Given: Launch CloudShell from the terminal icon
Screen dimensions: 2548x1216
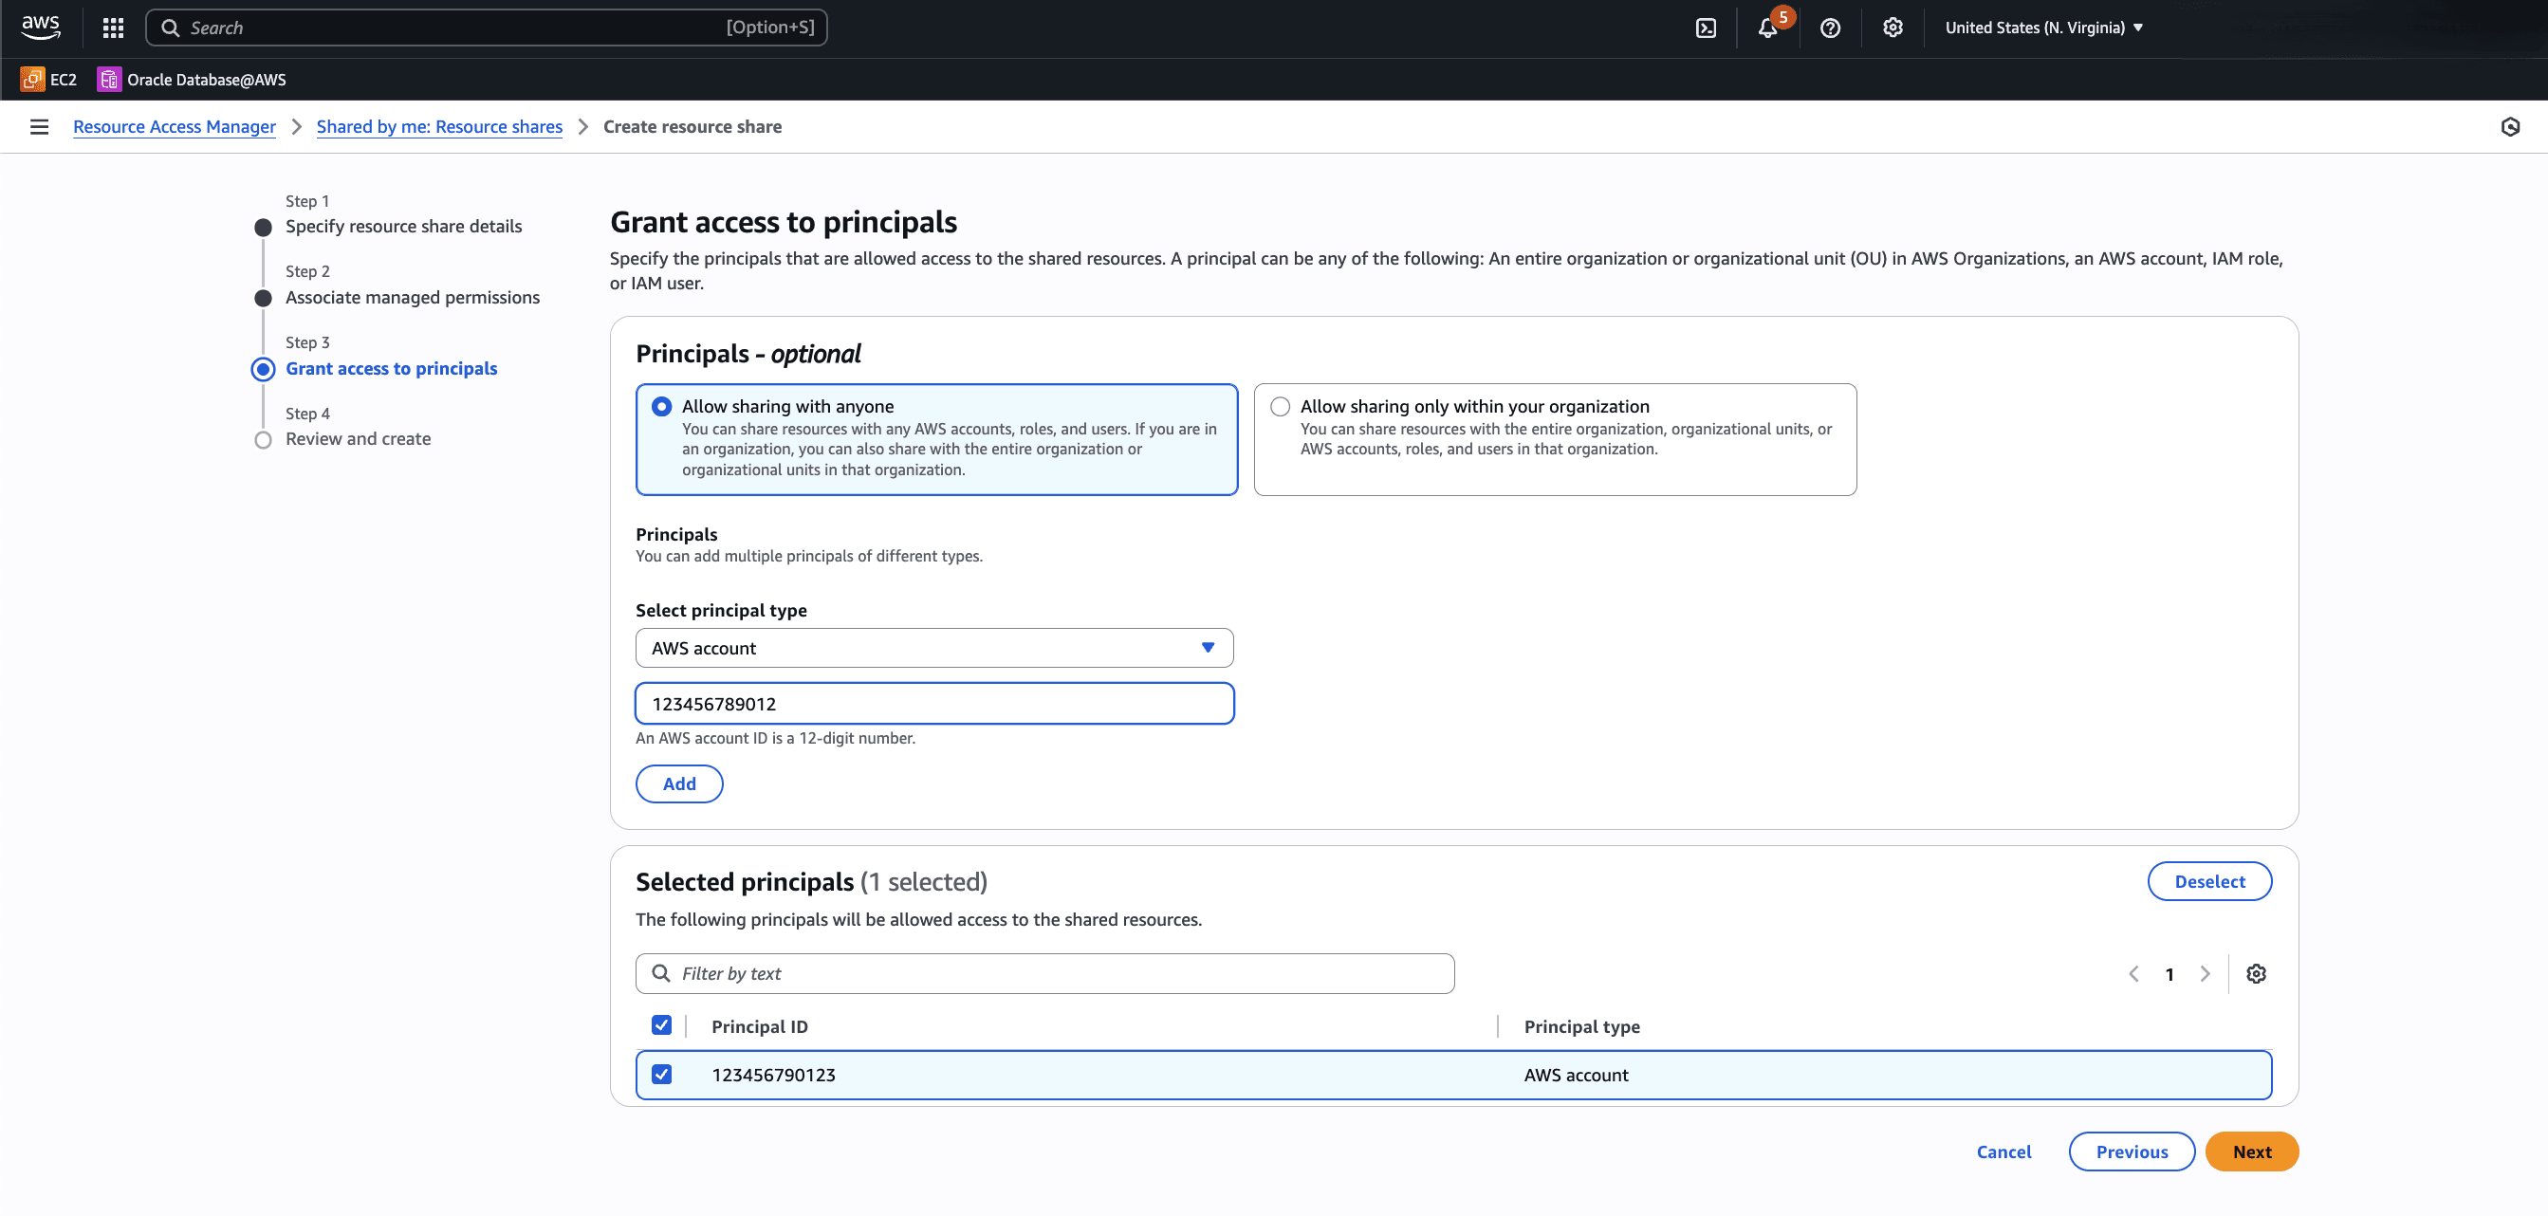Looking at the screenshot, I should click(x=1706, y=27).
